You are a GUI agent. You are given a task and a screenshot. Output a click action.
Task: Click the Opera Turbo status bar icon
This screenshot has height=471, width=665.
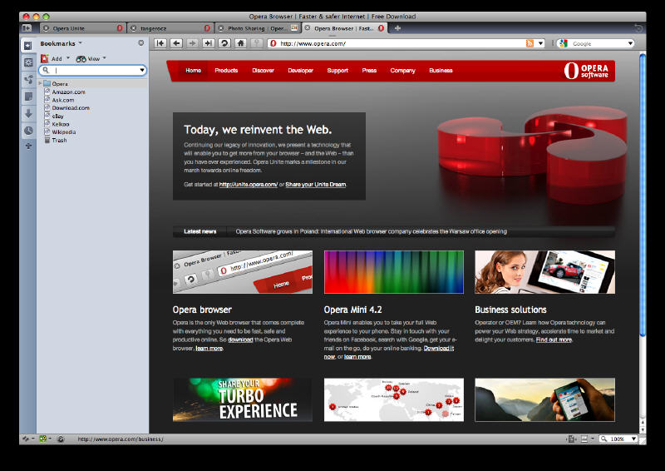tap(61, 439)
